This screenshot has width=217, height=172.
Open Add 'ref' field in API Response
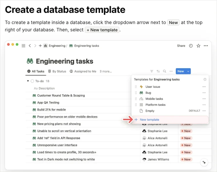(x=59, y=138)
